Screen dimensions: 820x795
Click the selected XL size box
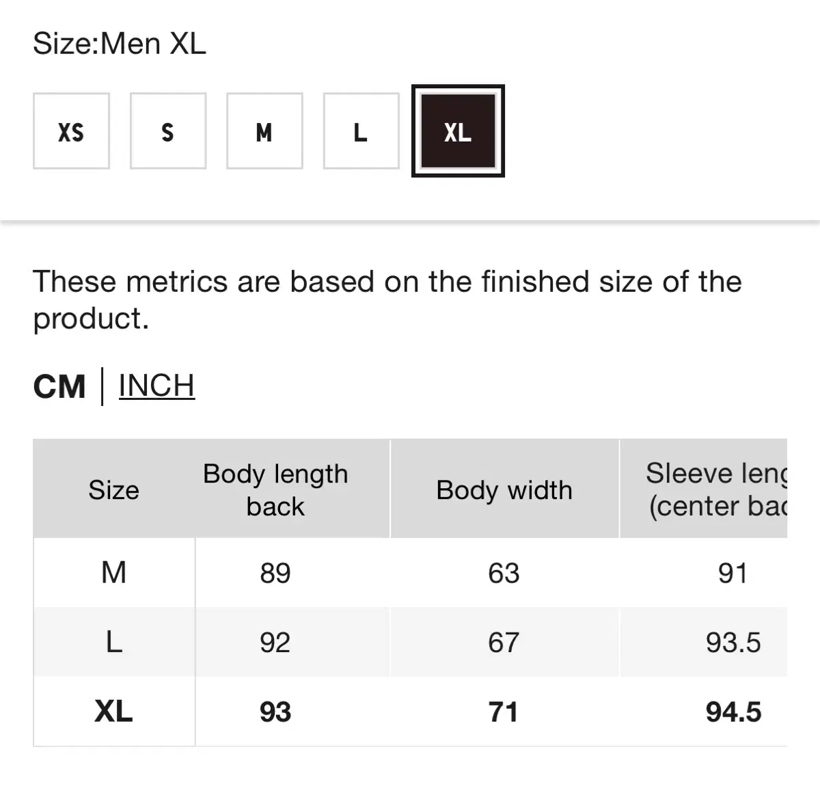tap(458, 131)
